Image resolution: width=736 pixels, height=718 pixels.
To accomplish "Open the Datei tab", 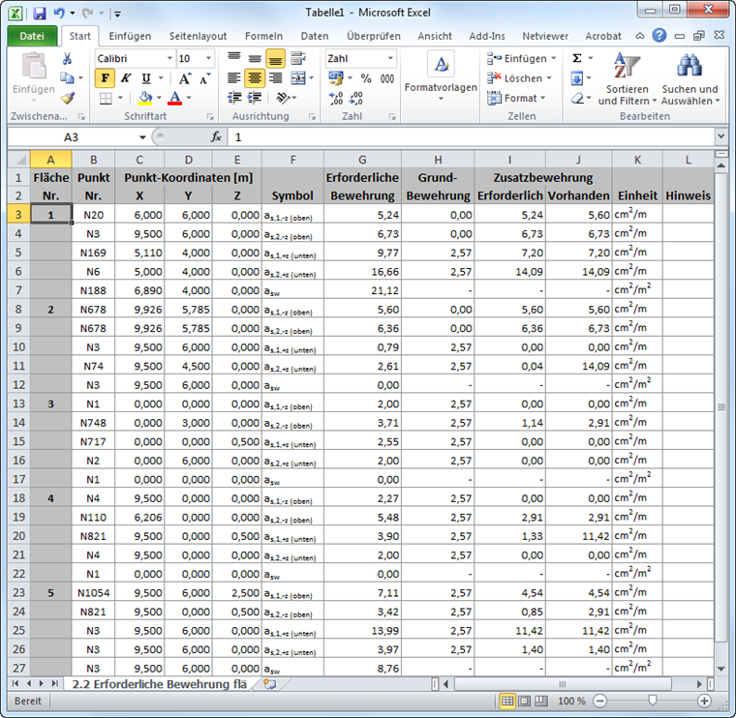I will [x=31, y=36].
